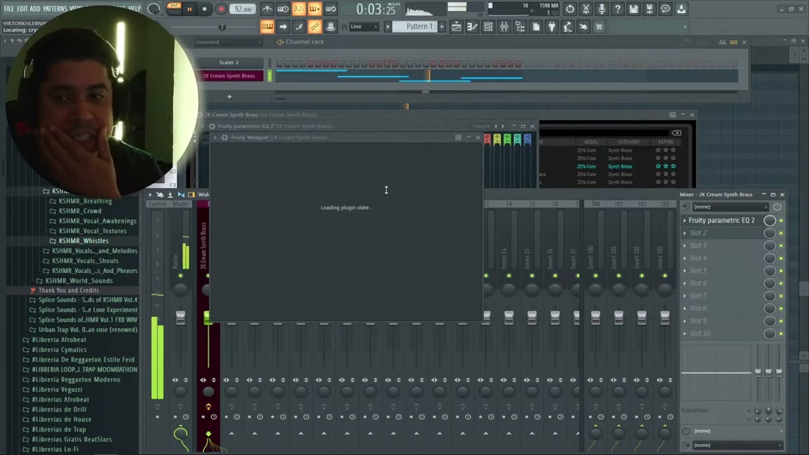
Task: Click the tempo field showing 92.000
Action: (243, 9)
